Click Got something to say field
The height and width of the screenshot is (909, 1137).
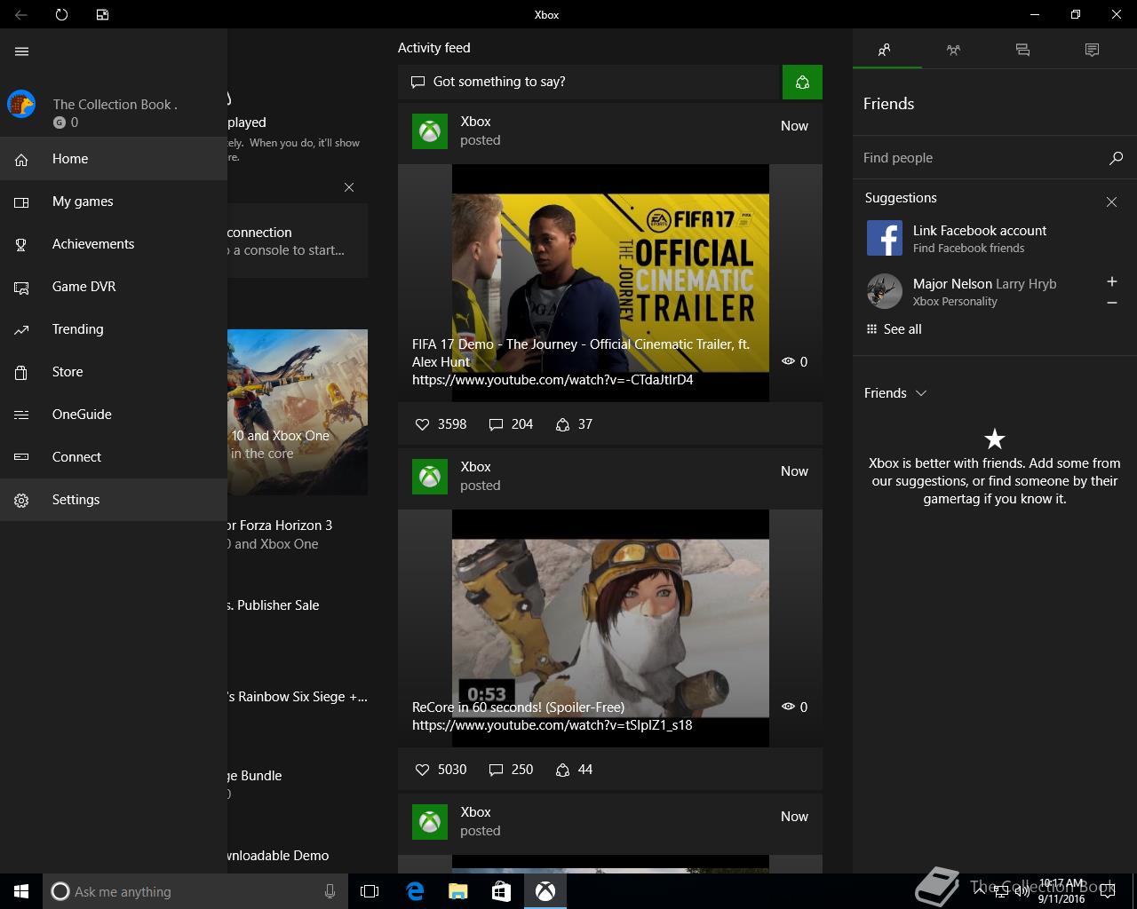click(588, 82)
